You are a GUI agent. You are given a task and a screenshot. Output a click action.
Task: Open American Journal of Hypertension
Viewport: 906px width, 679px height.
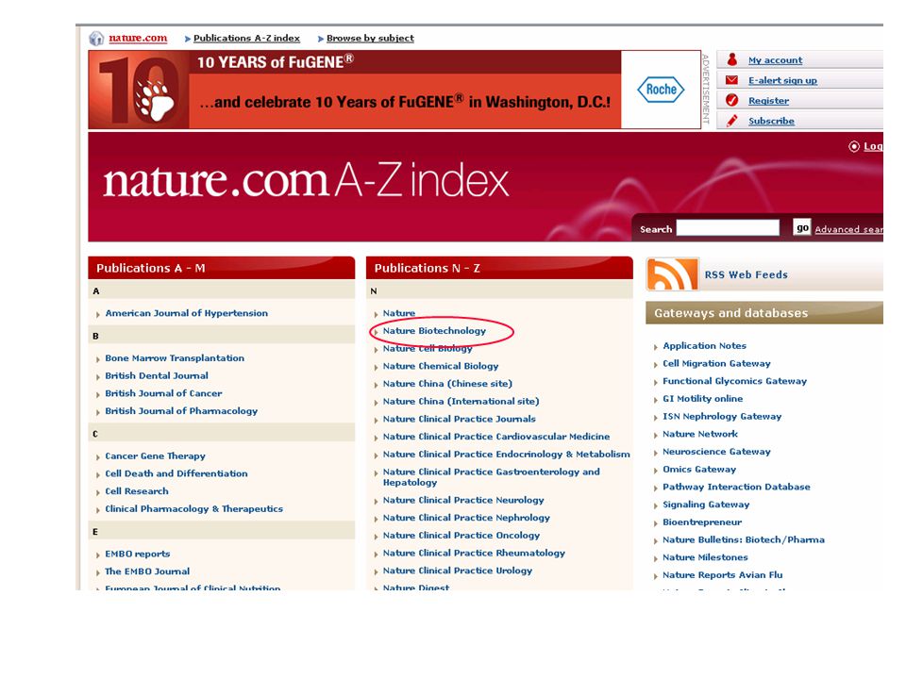(186, 313)
